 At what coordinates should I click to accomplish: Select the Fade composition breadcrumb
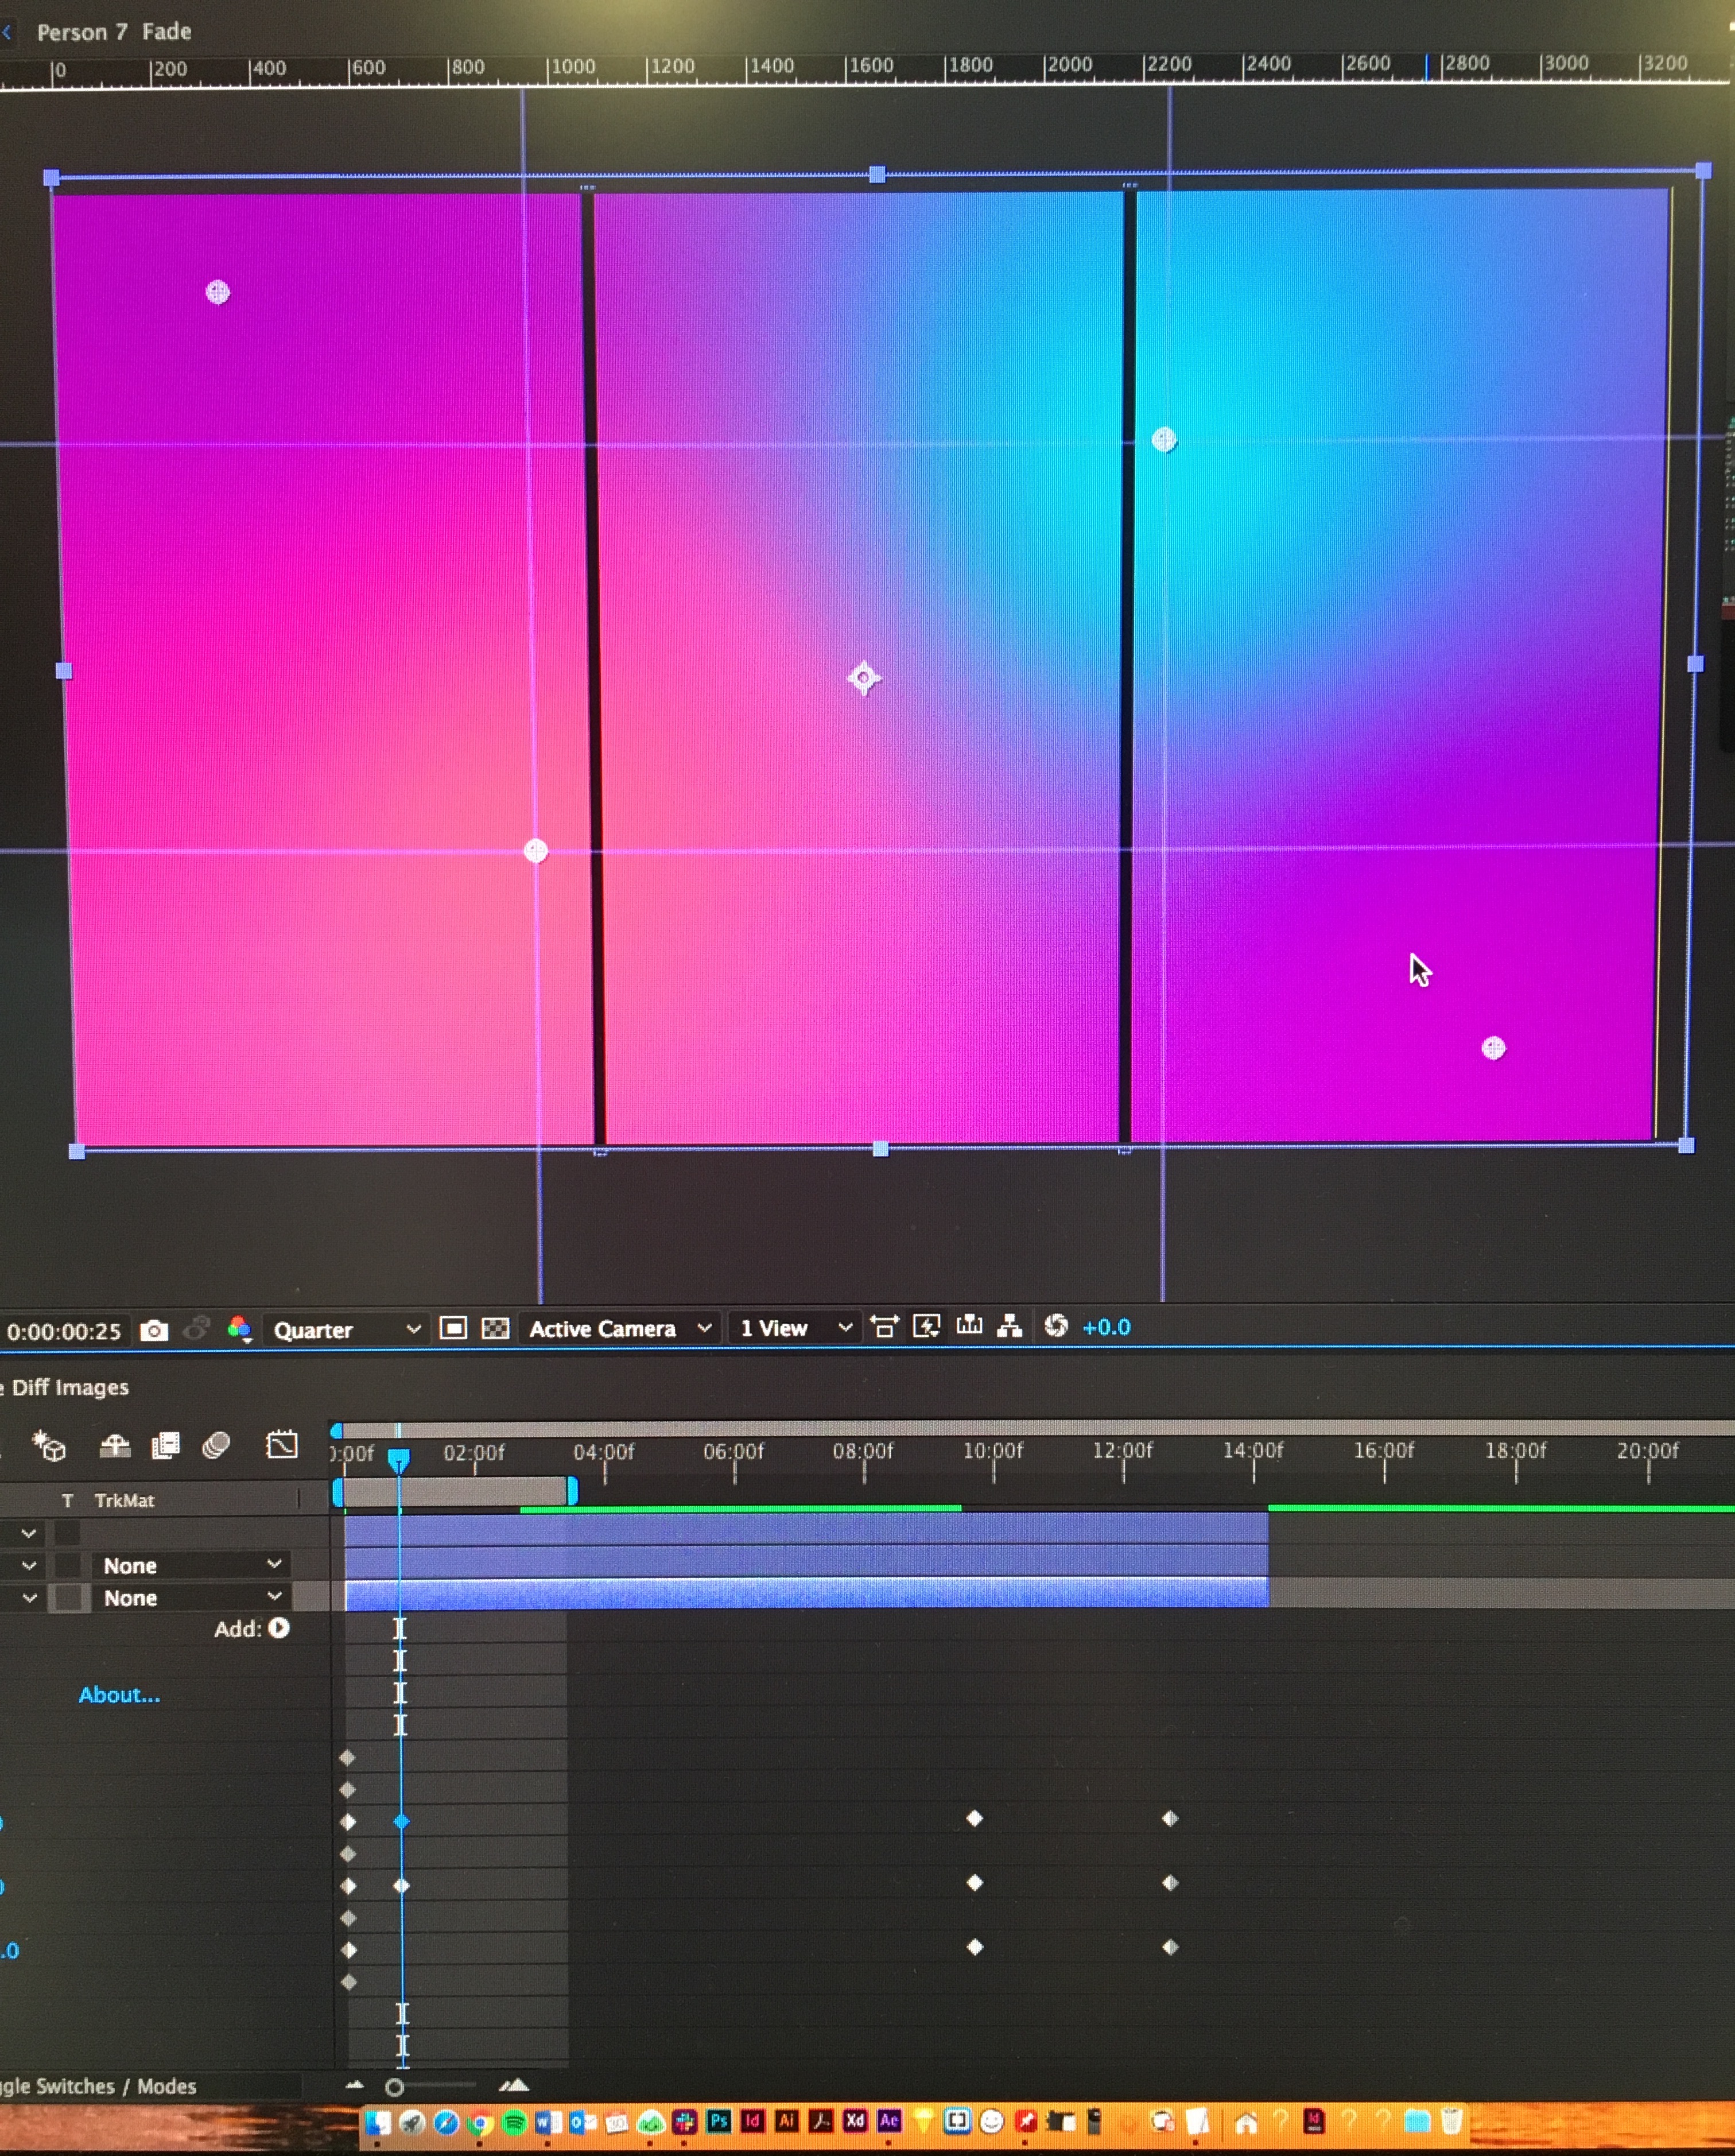(x=167, y=31)
